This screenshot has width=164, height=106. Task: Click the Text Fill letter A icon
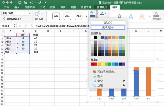coord(156,14)
